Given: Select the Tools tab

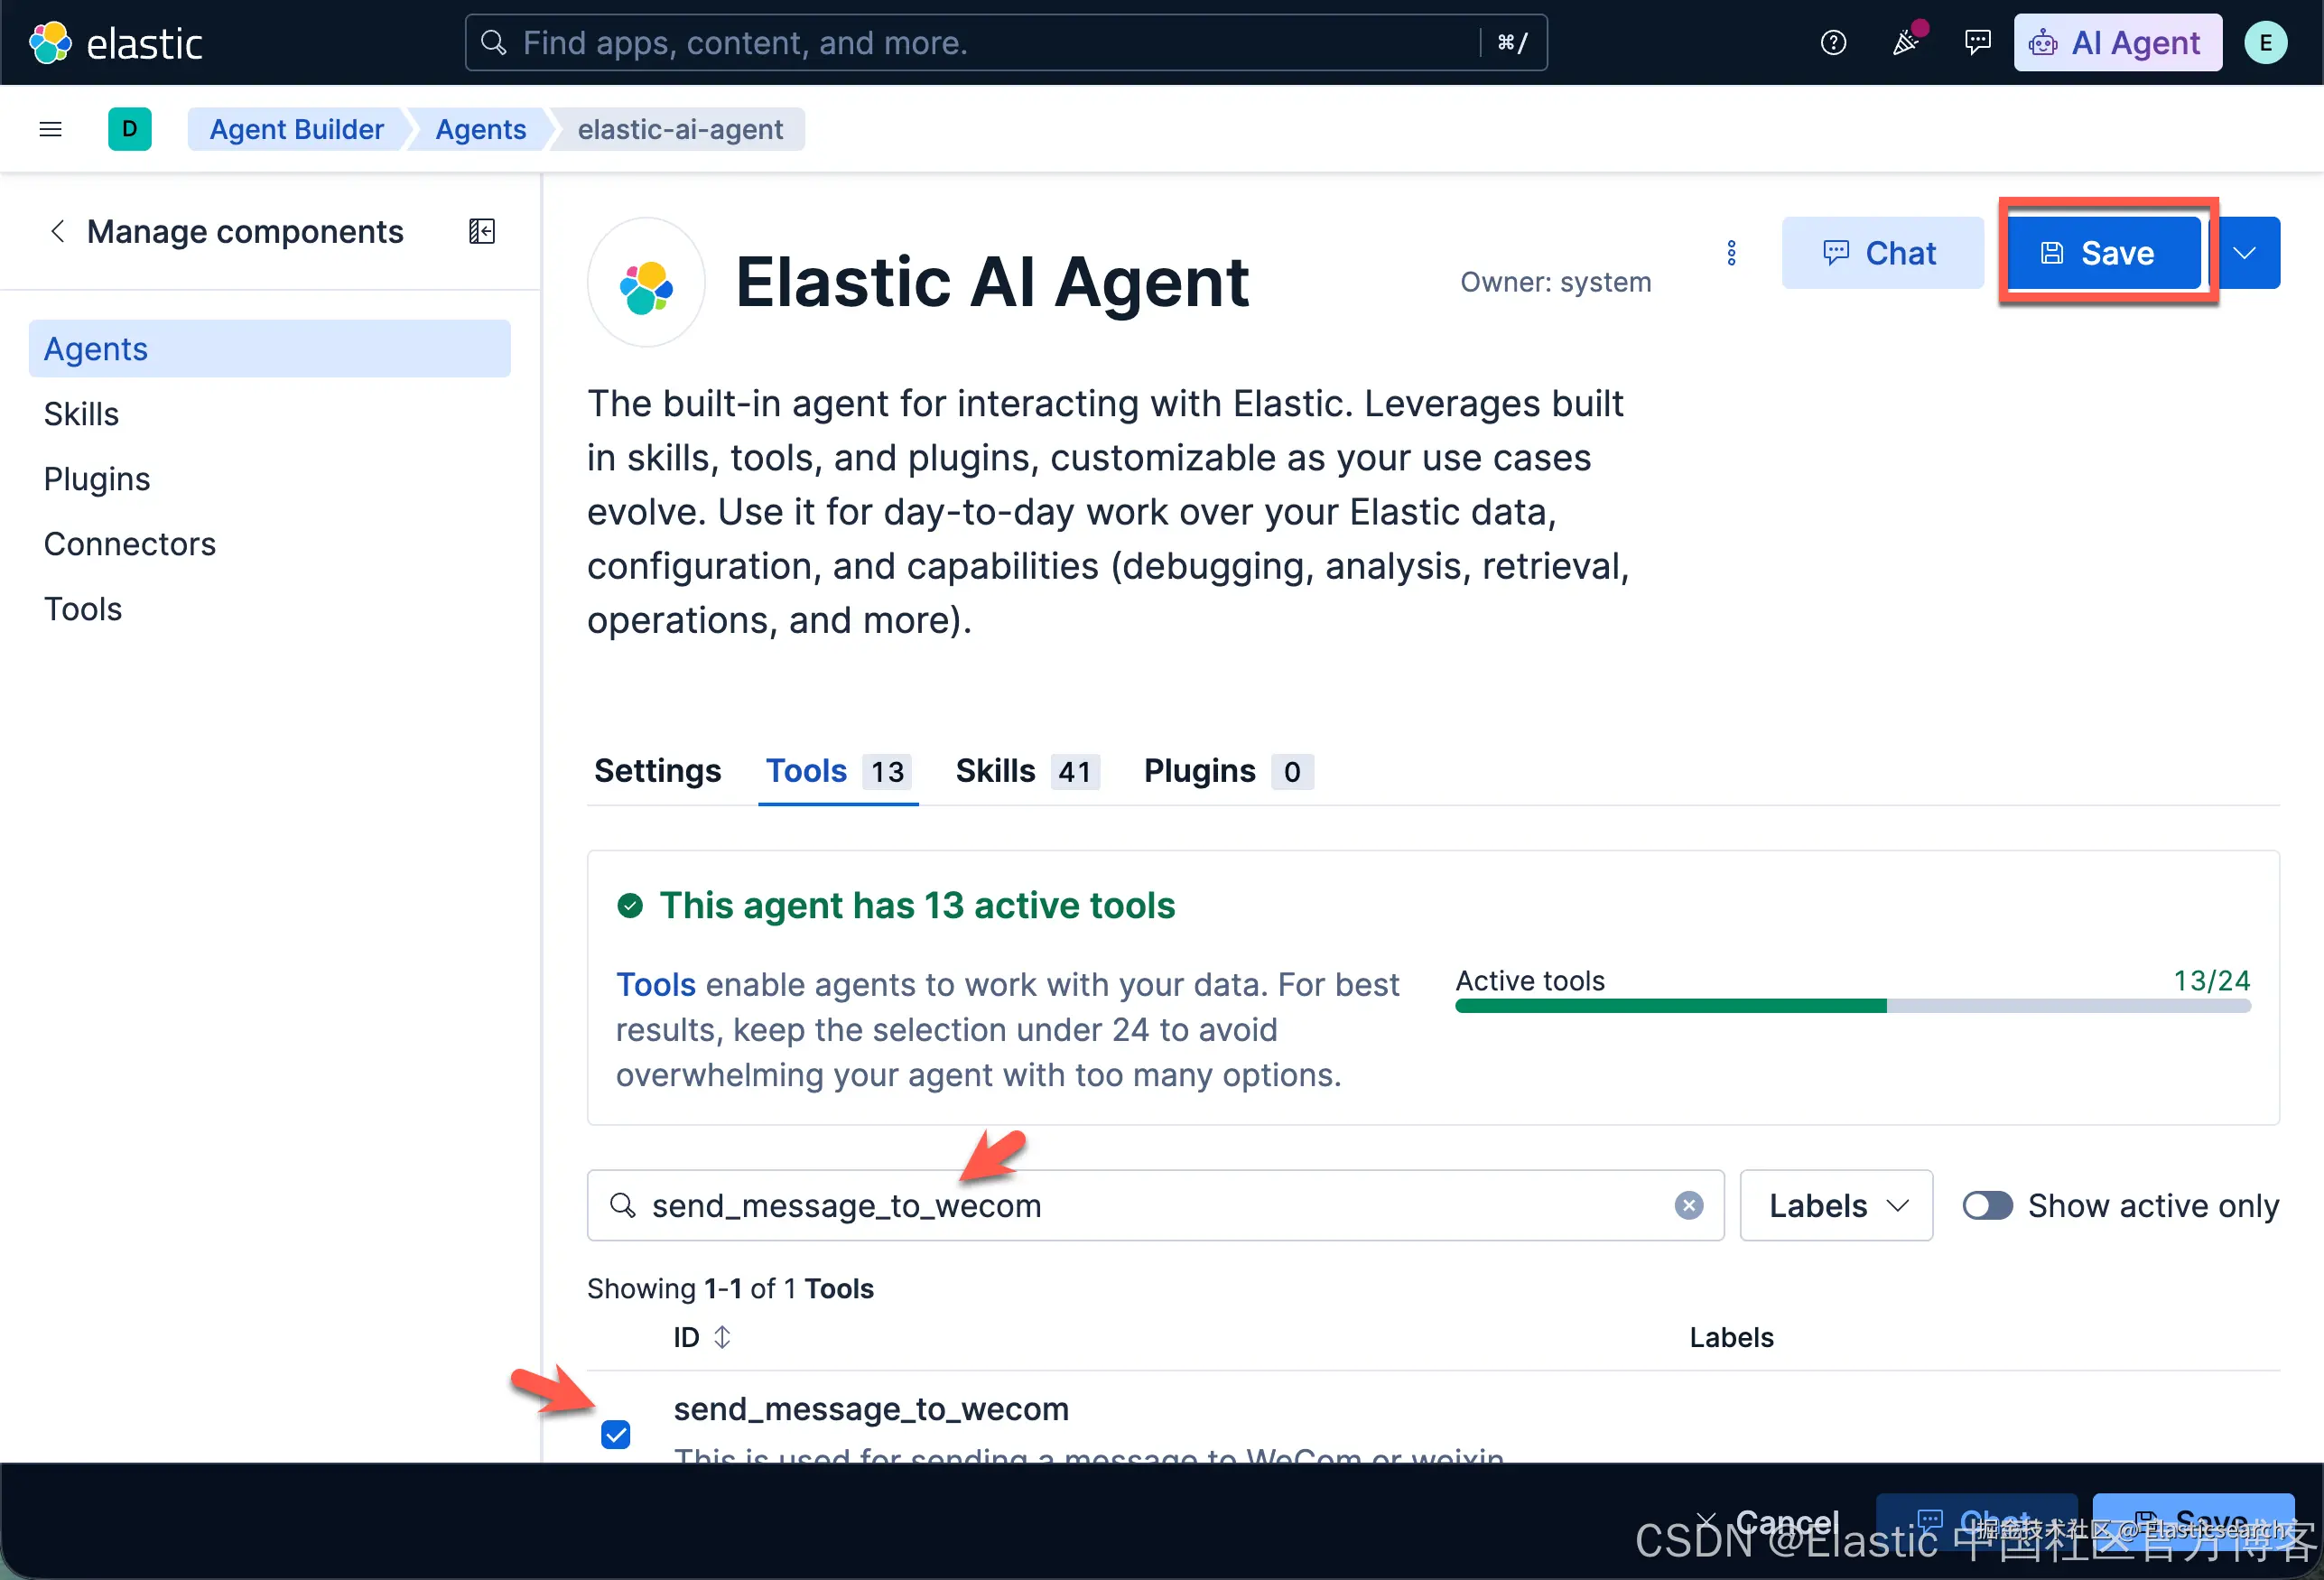Looking at the screenshot, I should click(838, 771).
